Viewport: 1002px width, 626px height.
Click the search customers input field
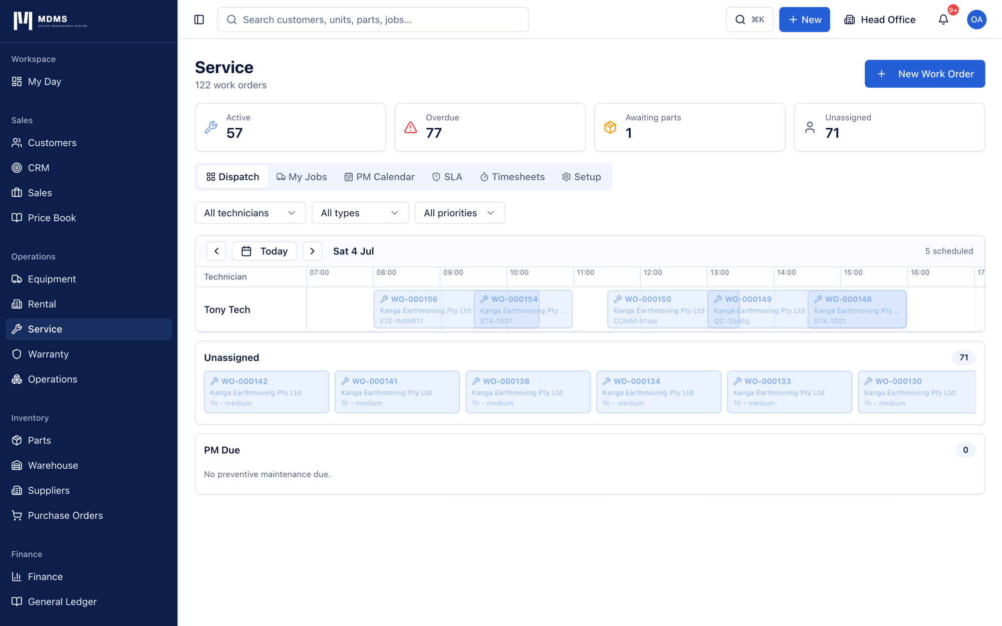click(x=373, y=20)
